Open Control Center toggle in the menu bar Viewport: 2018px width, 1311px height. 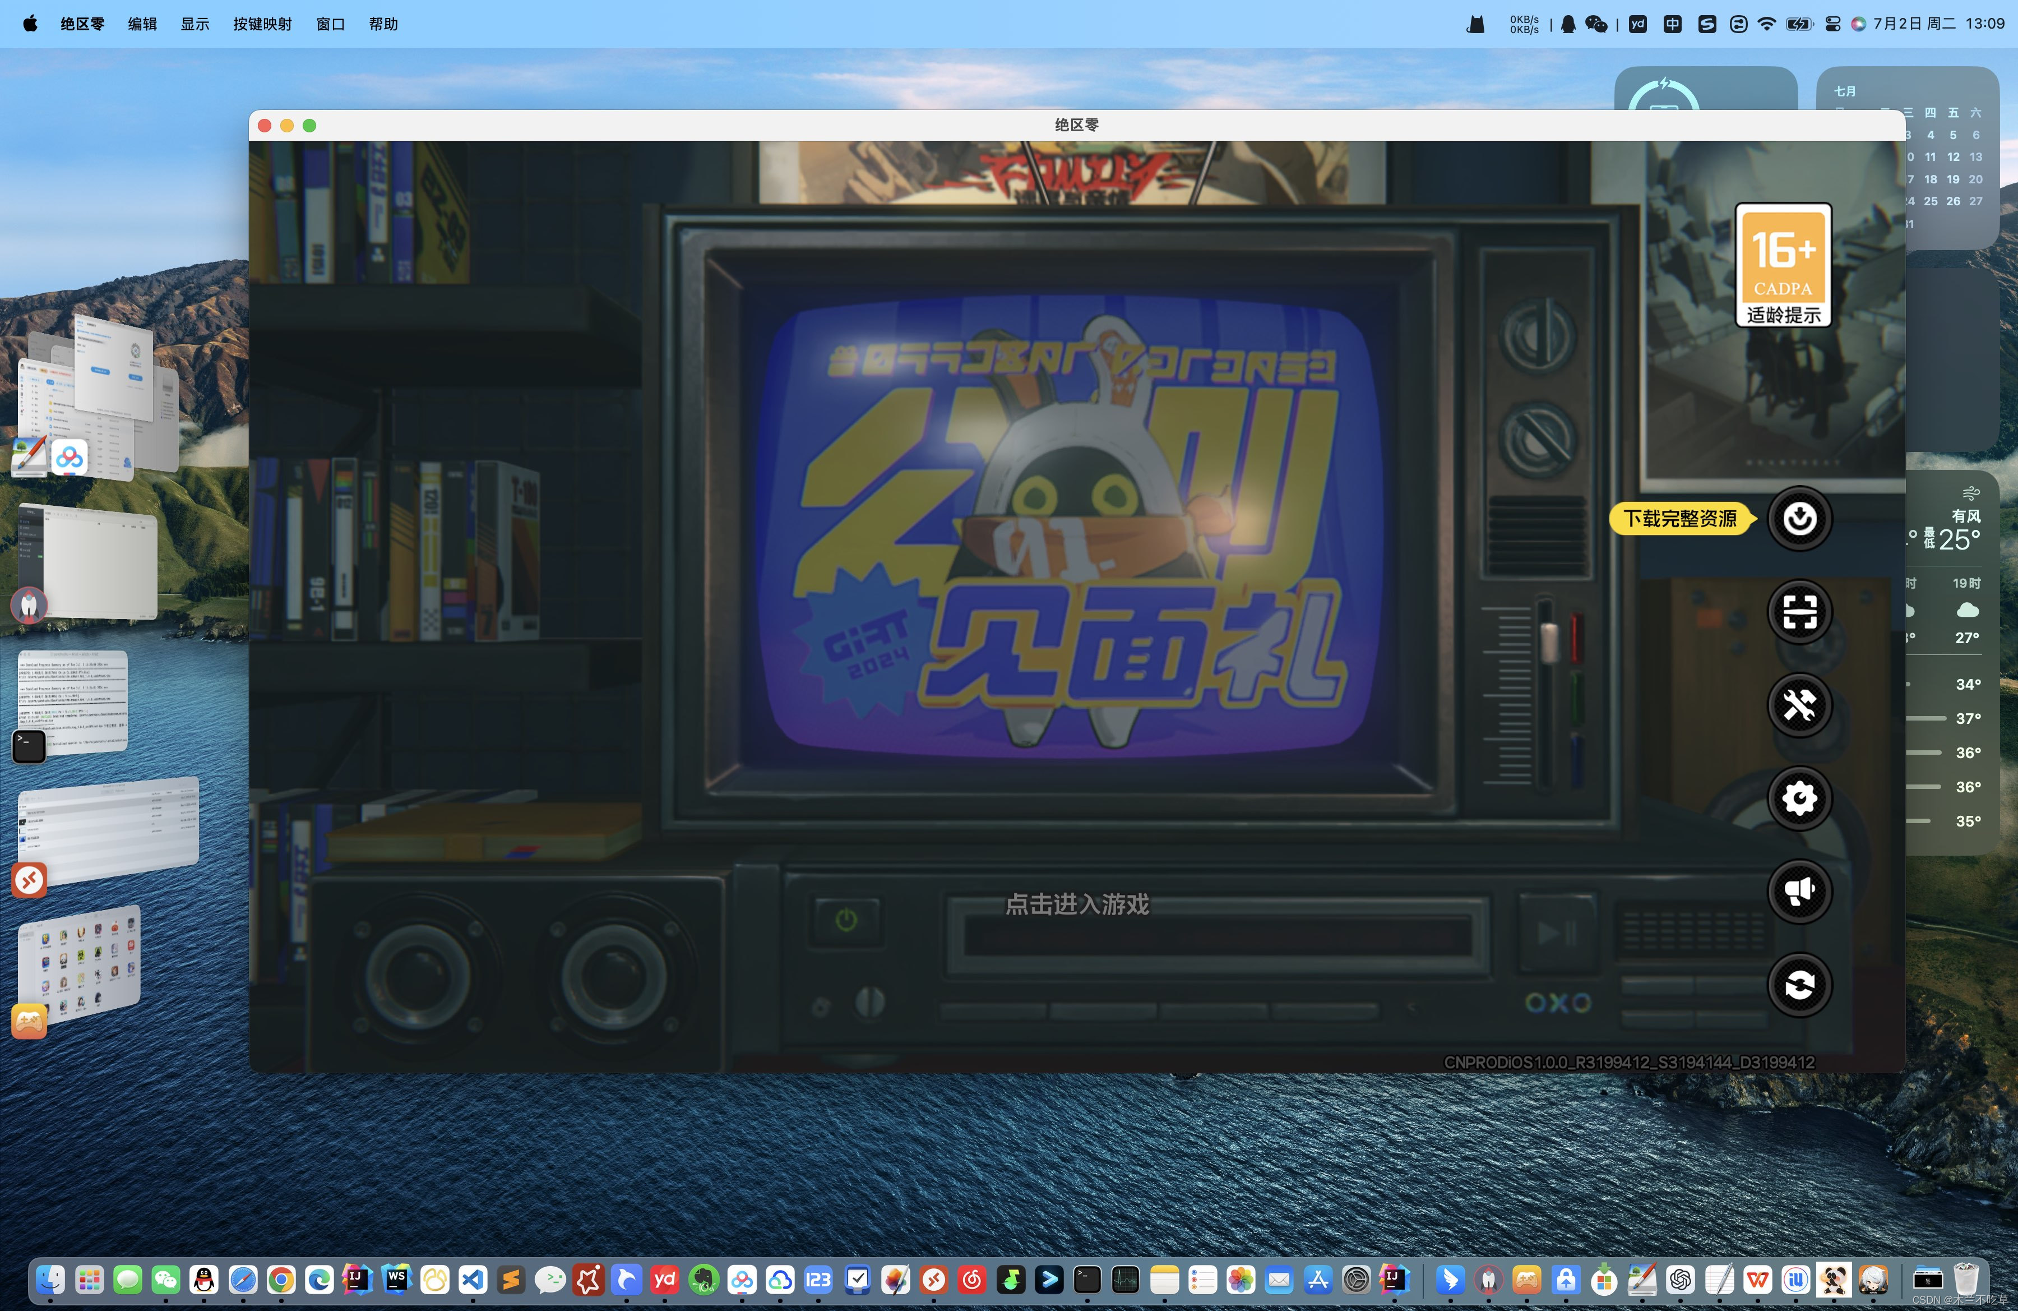click(x=1832, y=24)
